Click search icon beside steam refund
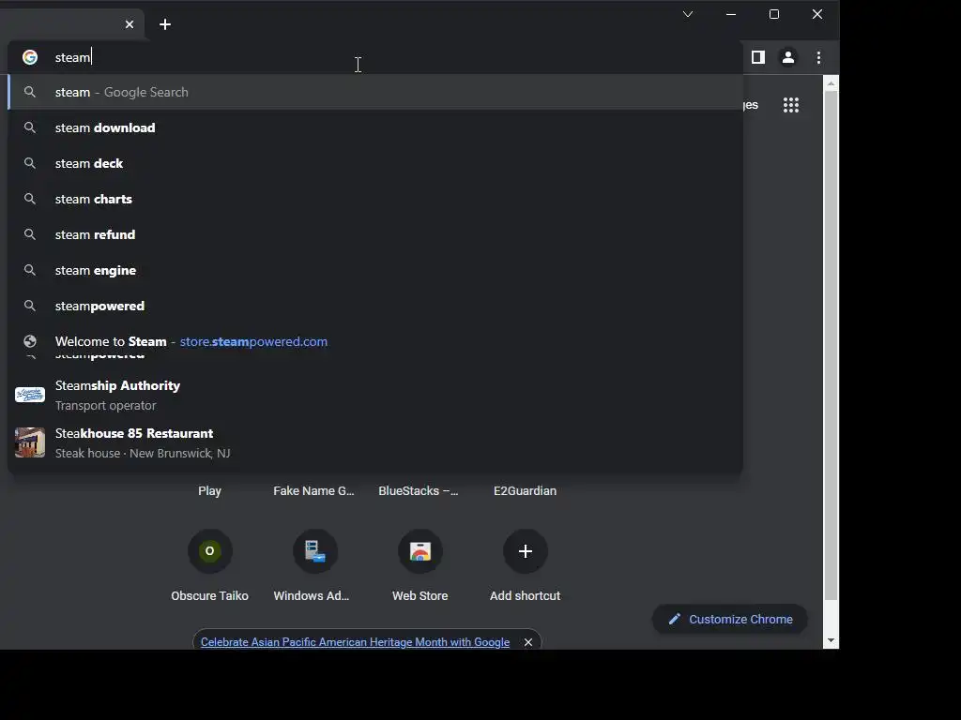 [x=29, y=233]
